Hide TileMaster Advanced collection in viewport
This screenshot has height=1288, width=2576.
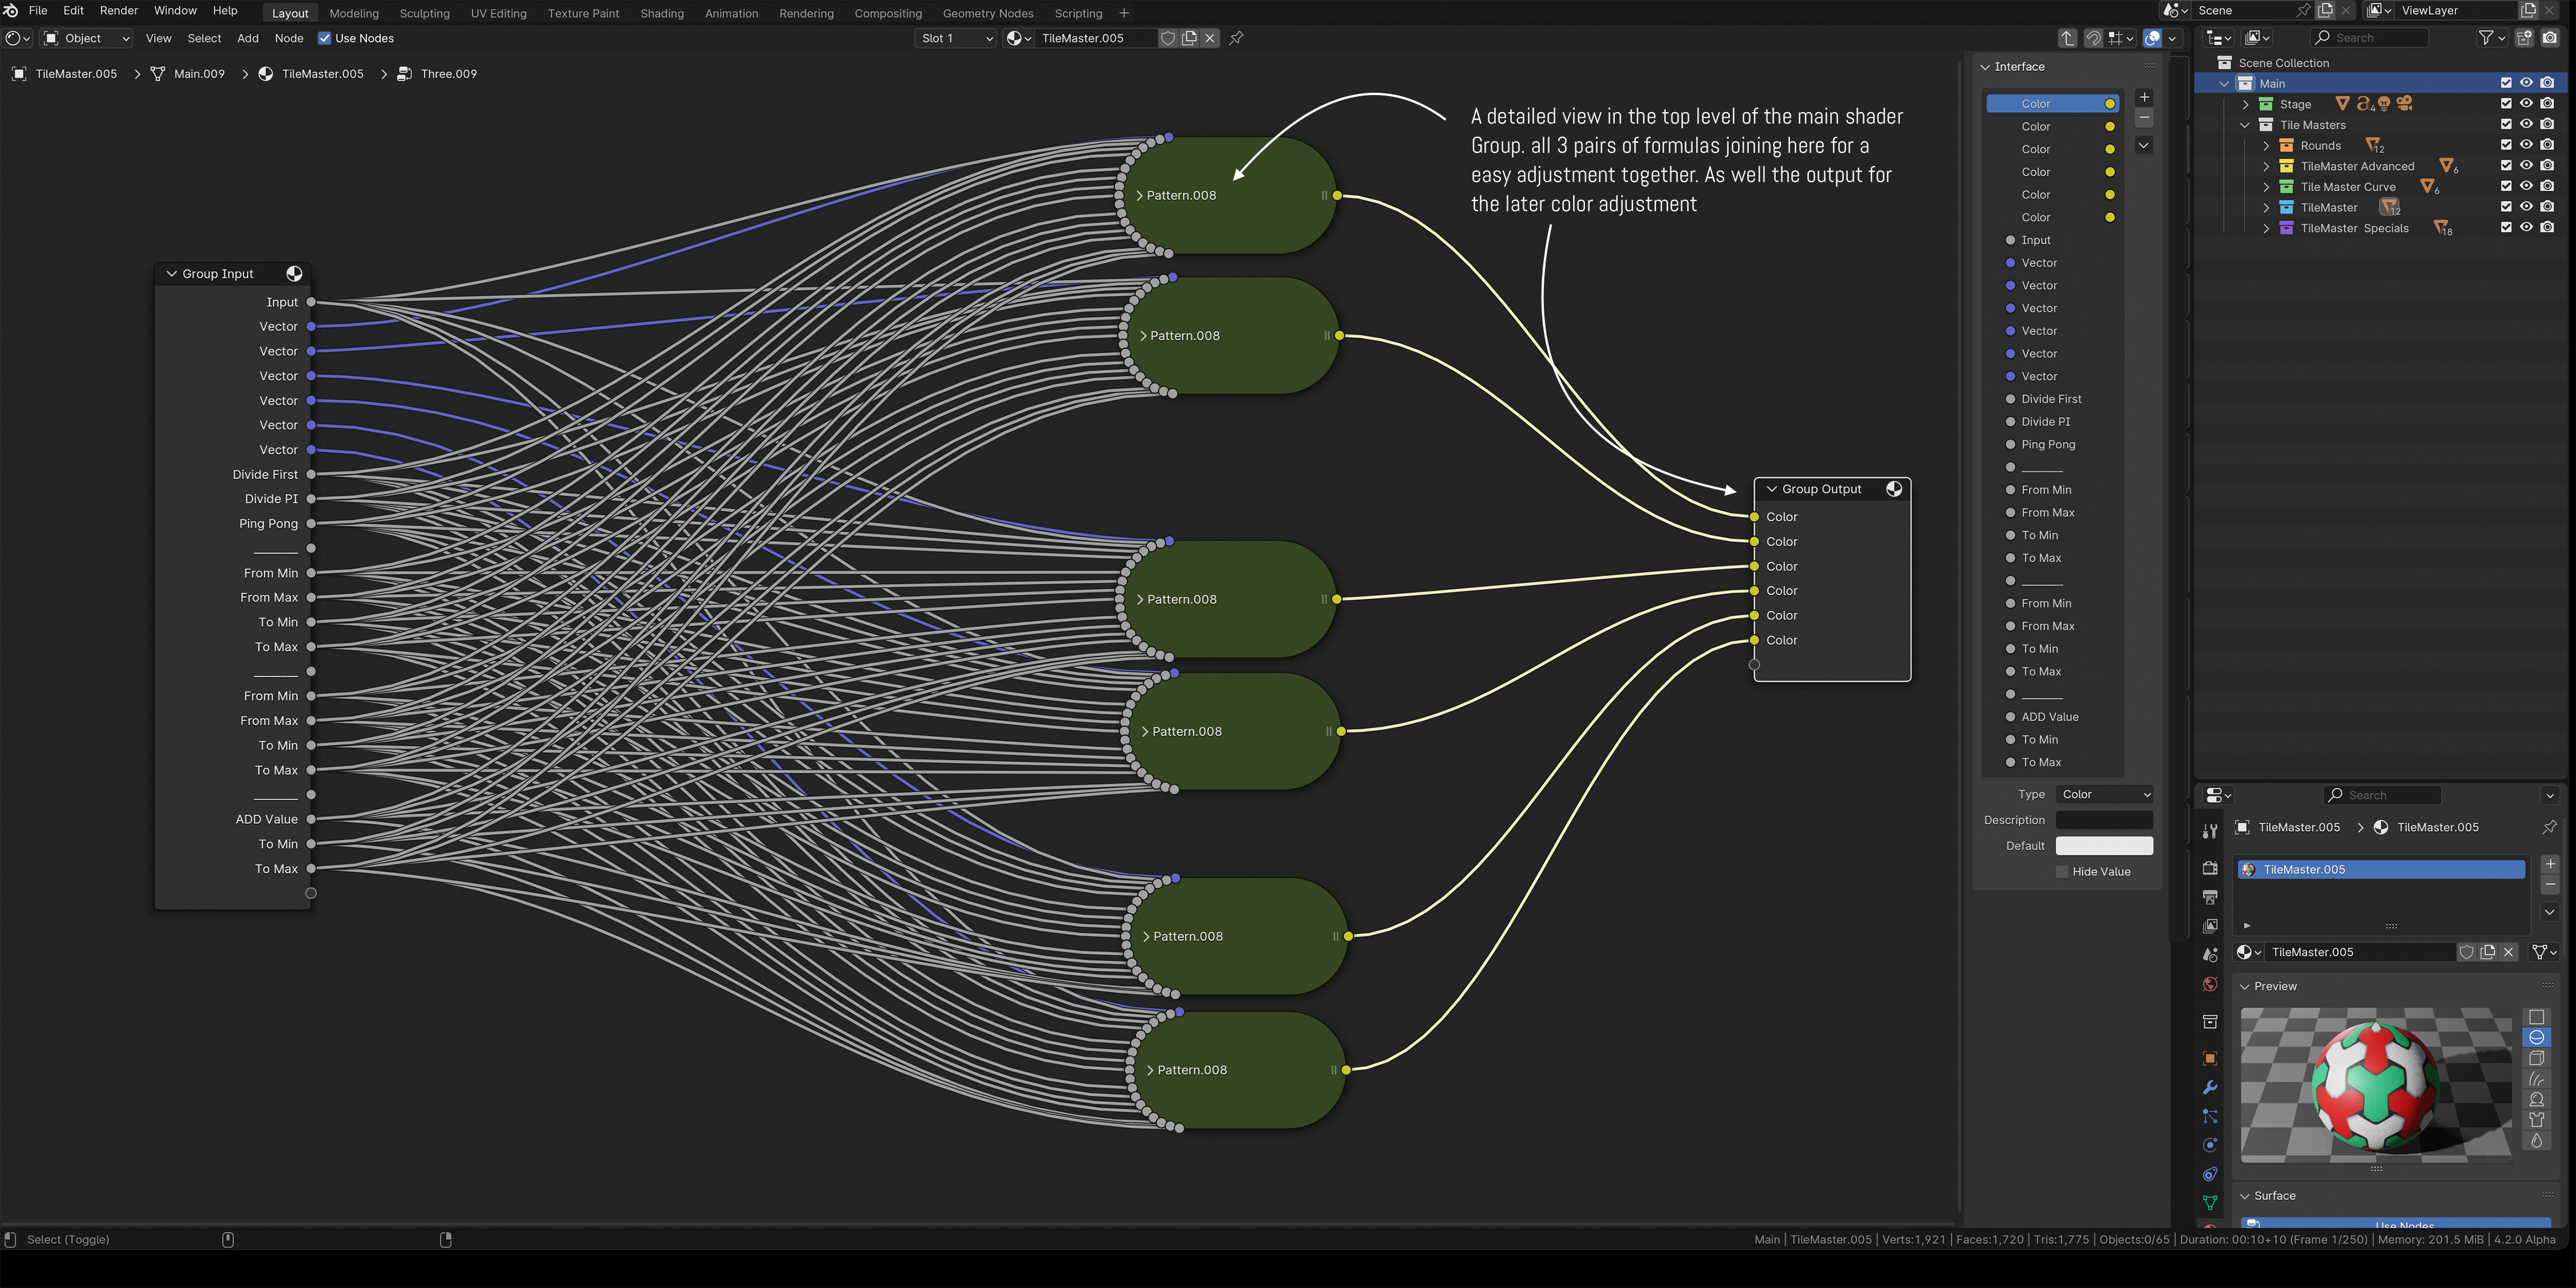(x=2526, y=166)
